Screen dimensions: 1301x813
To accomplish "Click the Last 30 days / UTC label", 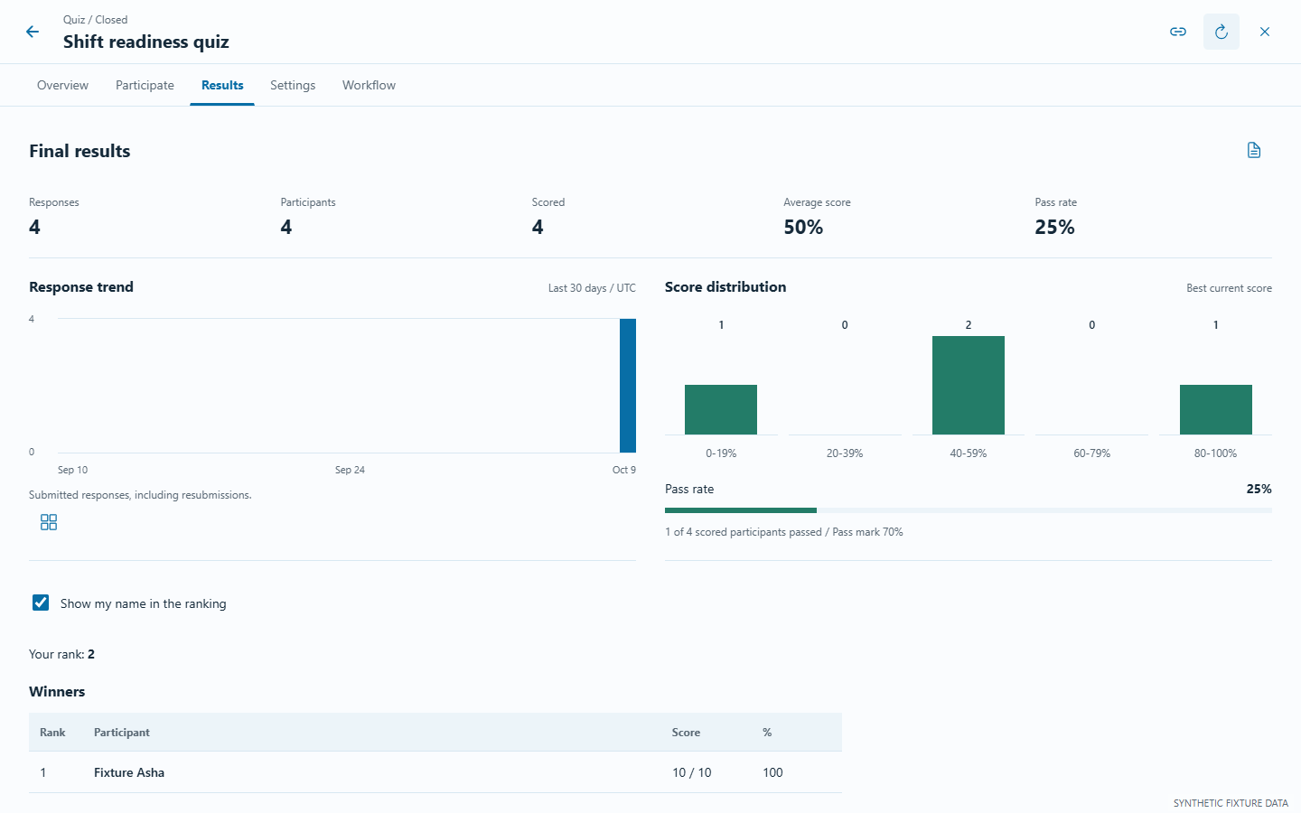I will click(x=592, y=288).
